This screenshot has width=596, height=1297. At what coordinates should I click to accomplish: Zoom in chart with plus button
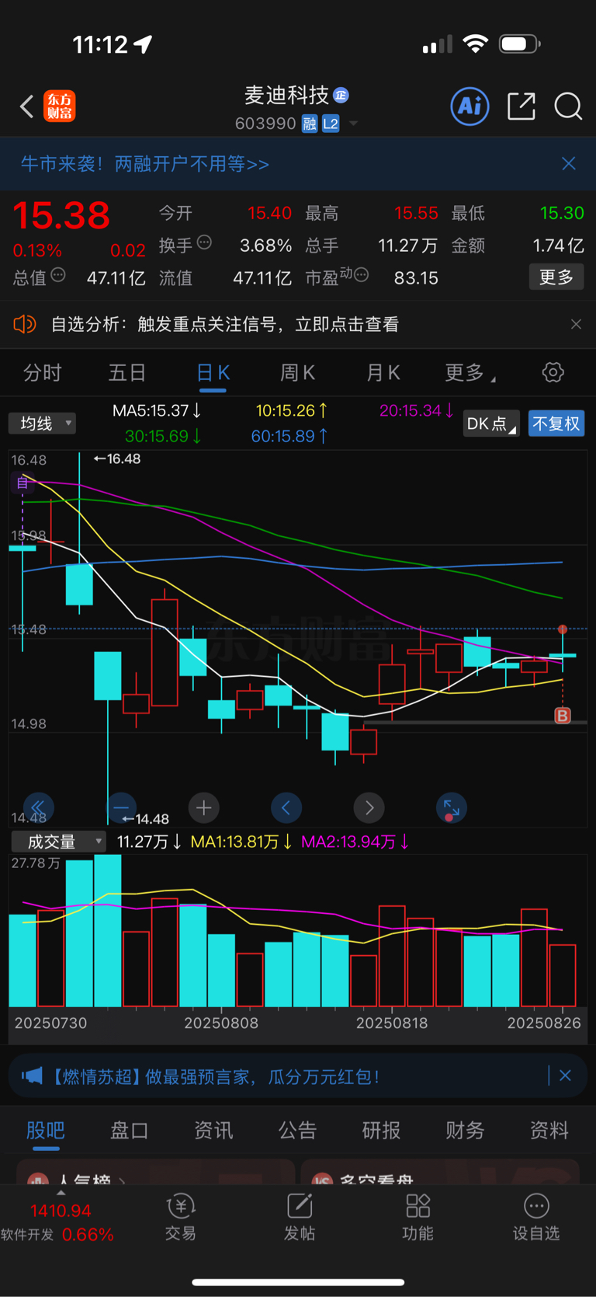[204, 808]
